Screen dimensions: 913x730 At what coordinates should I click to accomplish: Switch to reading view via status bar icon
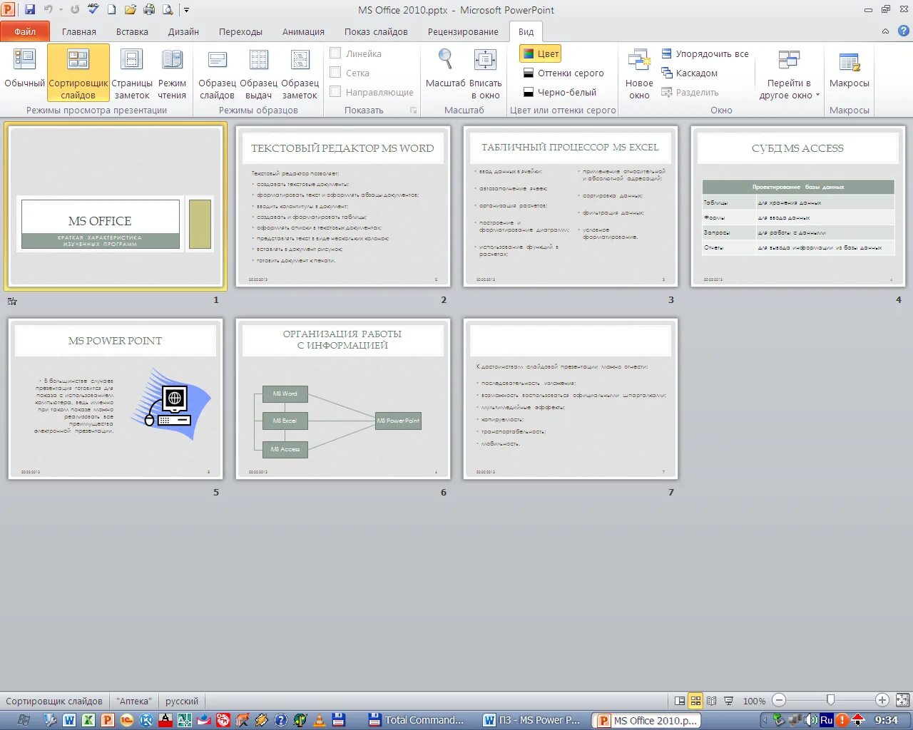(x=711, y=701)
